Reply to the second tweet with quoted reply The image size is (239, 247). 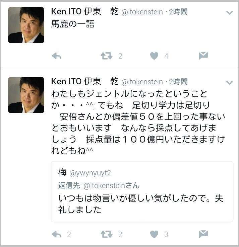[x=56, y=234]
